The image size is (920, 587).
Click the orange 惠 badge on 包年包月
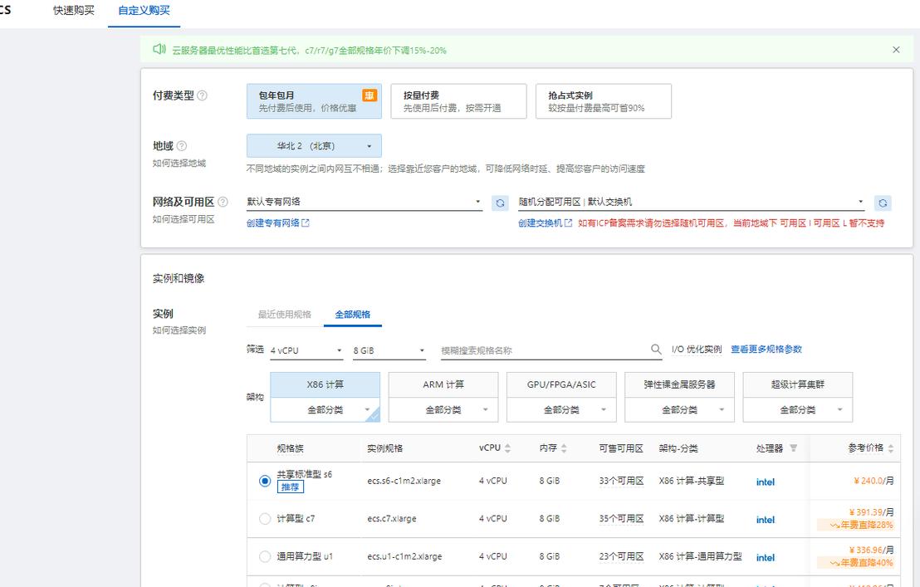369,95
